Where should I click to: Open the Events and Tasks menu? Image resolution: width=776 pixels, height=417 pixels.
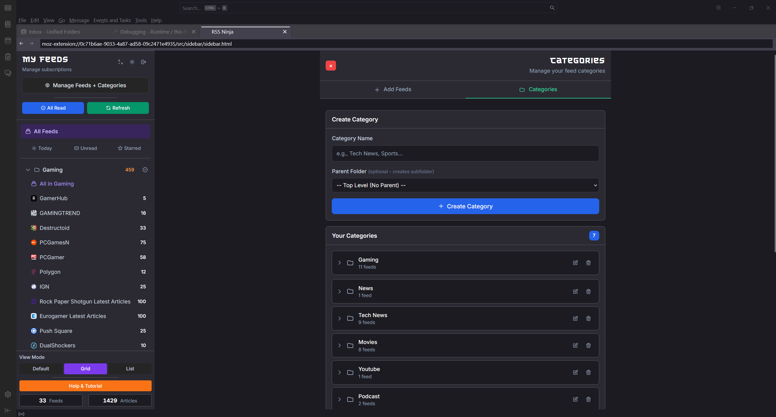pos(112,20)
